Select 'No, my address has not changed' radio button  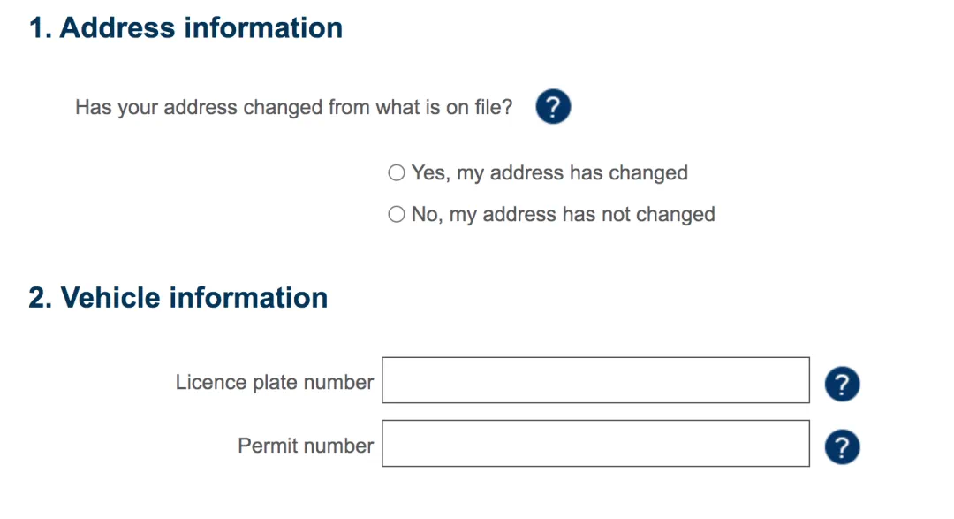point(397,215)
